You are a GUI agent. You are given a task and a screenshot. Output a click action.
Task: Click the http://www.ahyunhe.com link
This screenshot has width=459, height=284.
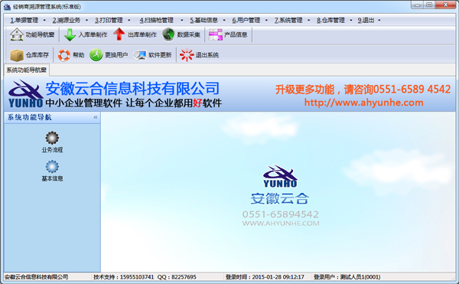(364, 103)
